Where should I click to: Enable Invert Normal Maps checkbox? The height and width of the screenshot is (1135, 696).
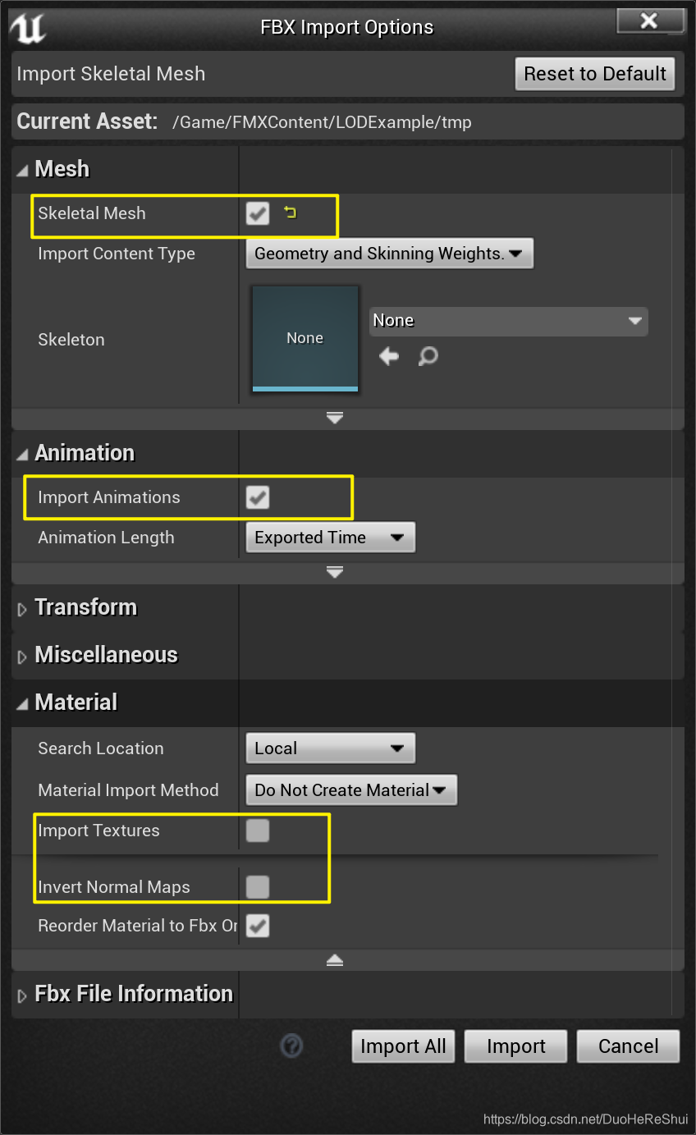click(x=258, y=887)
